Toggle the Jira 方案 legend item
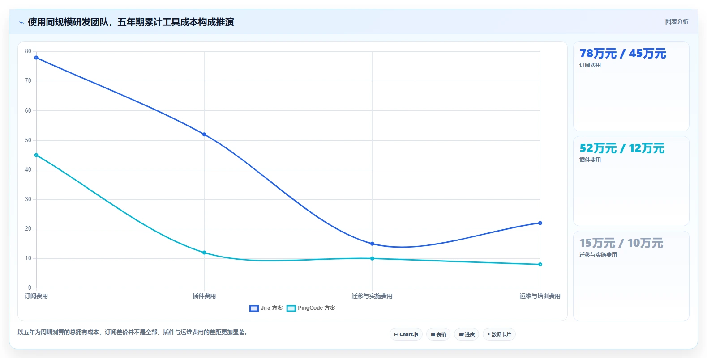 coord(266,308)
